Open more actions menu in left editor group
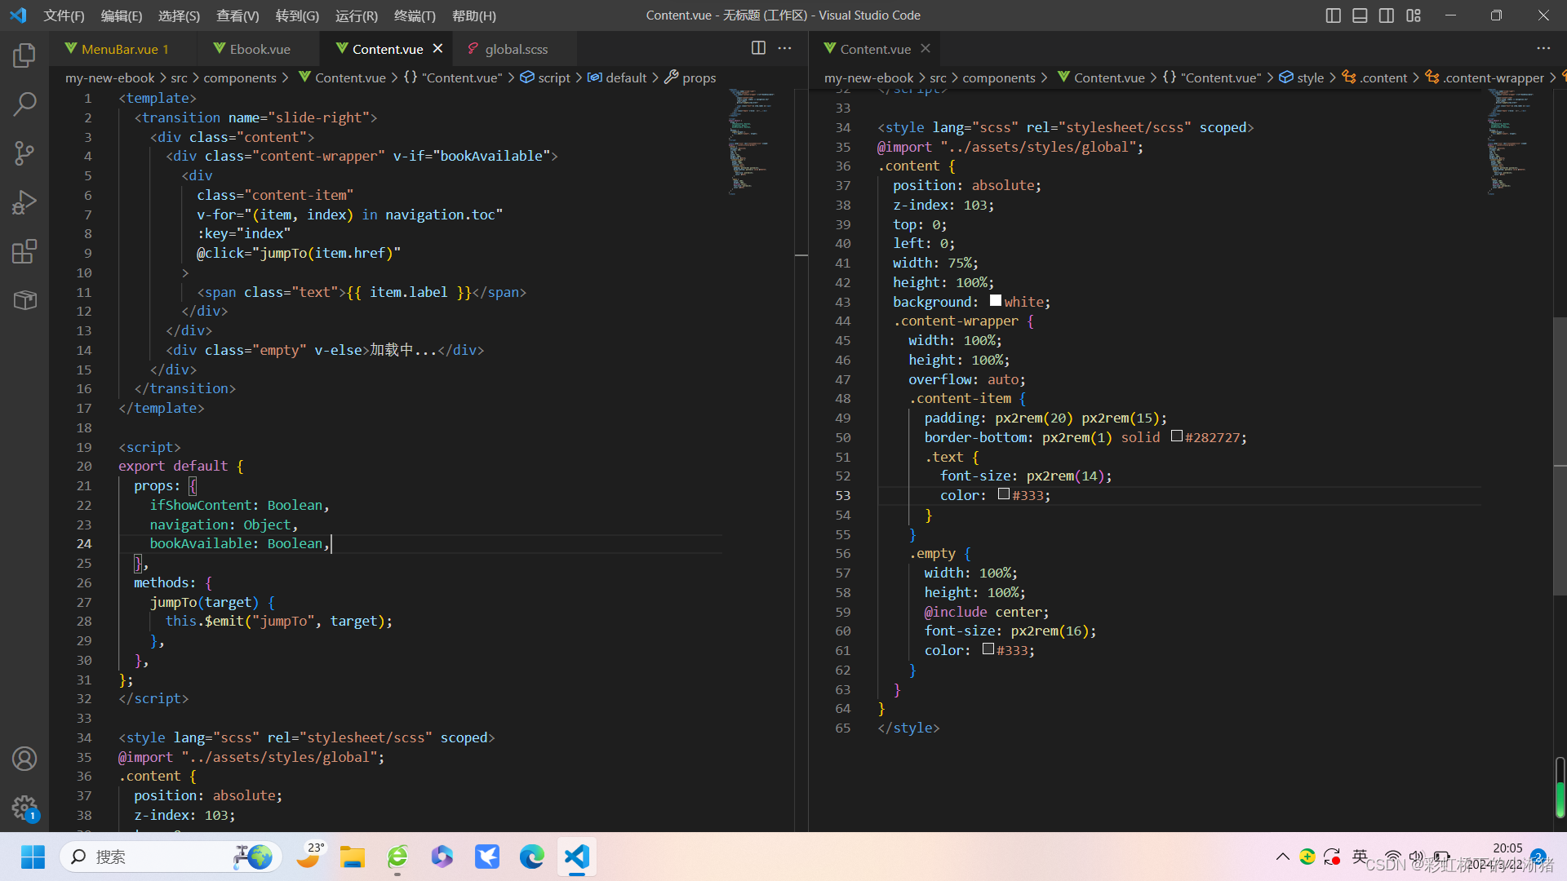 [785, 48]
